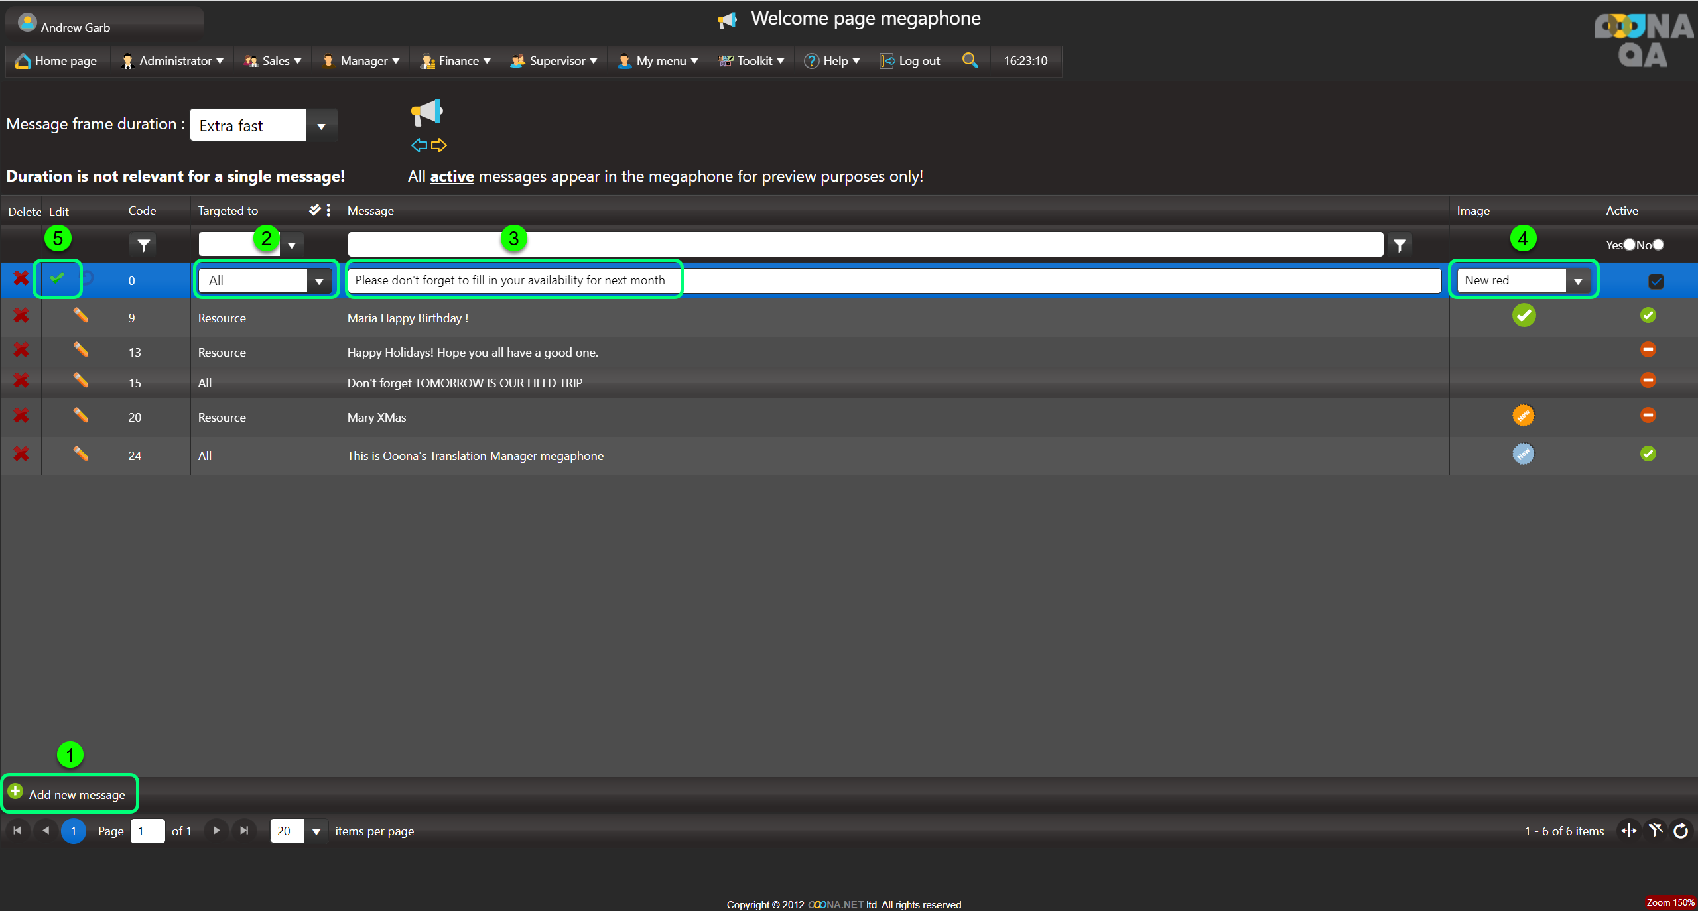Viewport: 1698px width, 911px height.
Task: Click the Message column filter funnel icon
Action: tap(1400, 245)
